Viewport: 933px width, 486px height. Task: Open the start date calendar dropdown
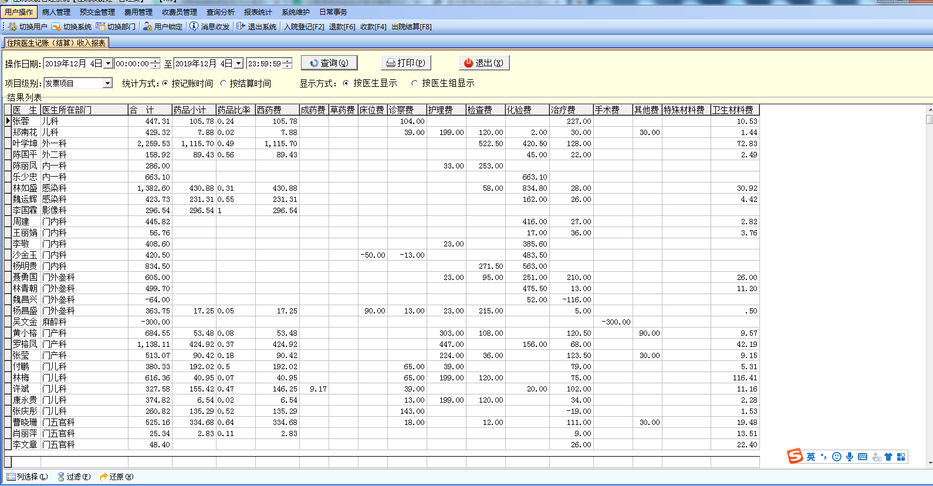(x=108, y=63)
